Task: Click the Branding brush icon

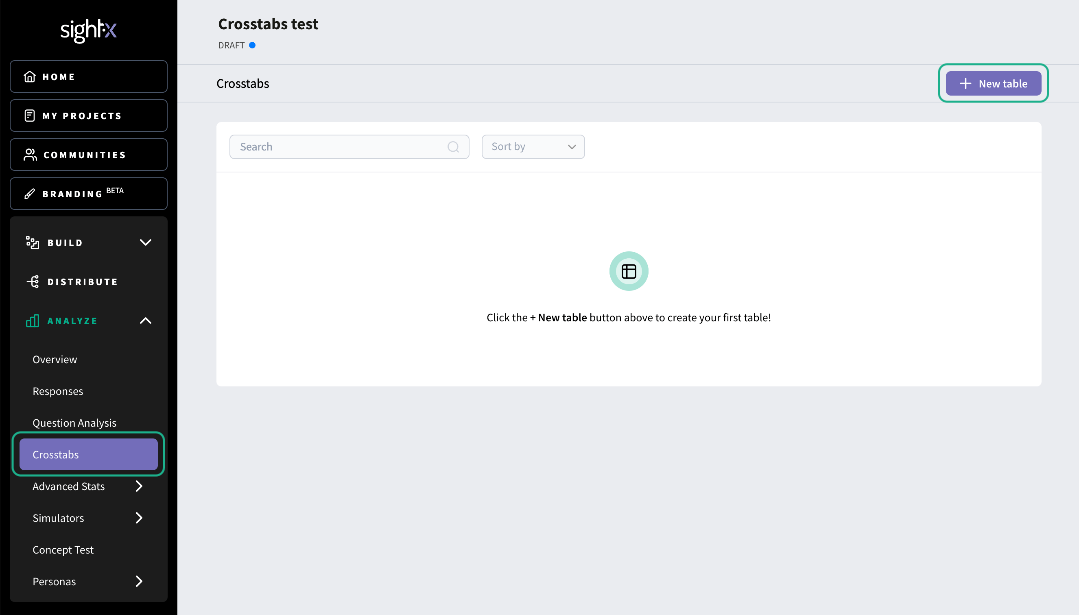Action: click(x=30, y=194)
